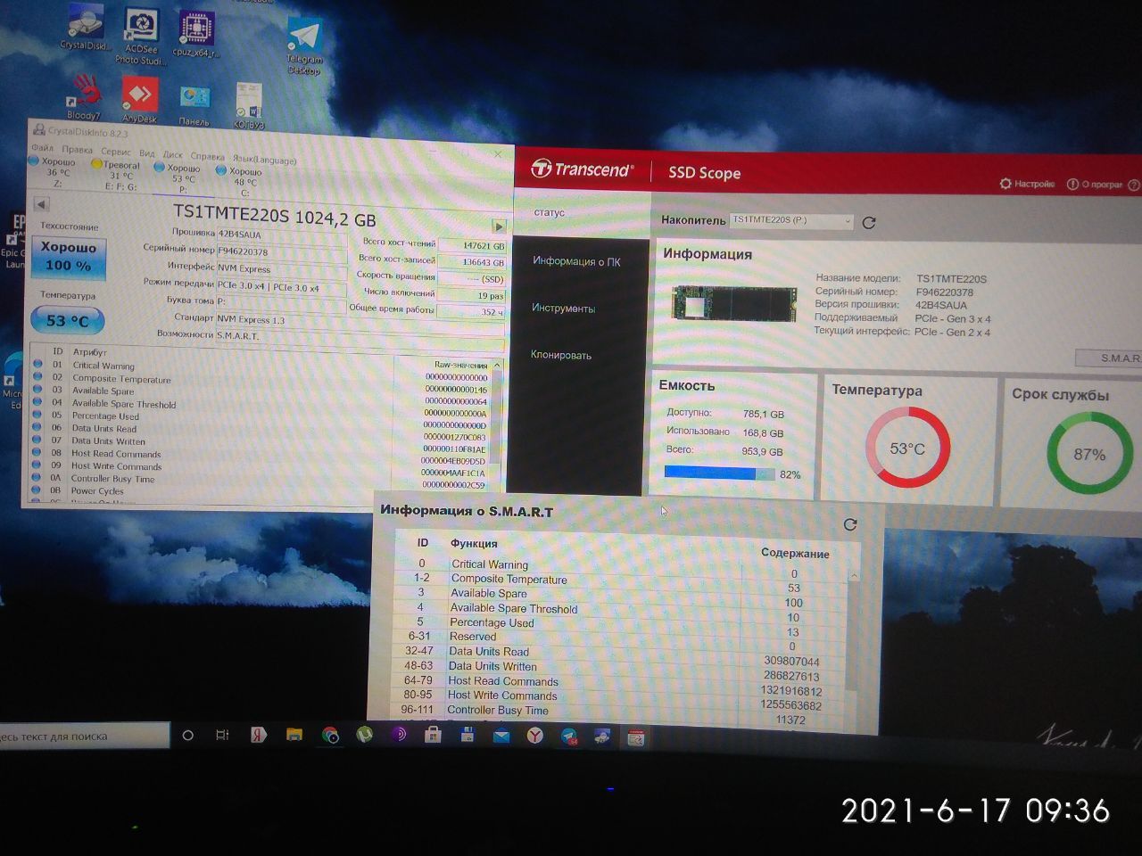Open the Справка menu in CrystalDiskInfo

(208, 157)
